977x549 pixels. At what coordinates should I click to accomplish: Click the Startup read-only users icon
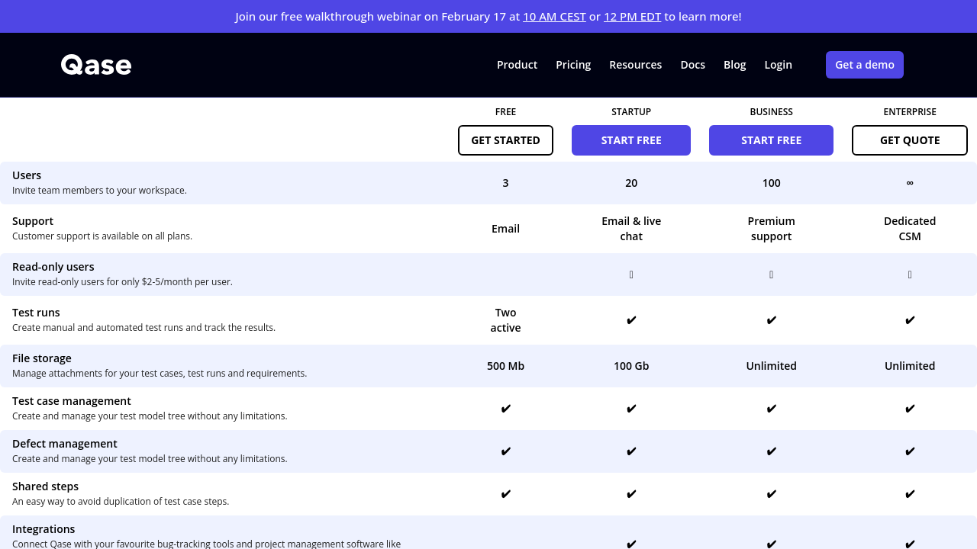[x=631, y=274]
